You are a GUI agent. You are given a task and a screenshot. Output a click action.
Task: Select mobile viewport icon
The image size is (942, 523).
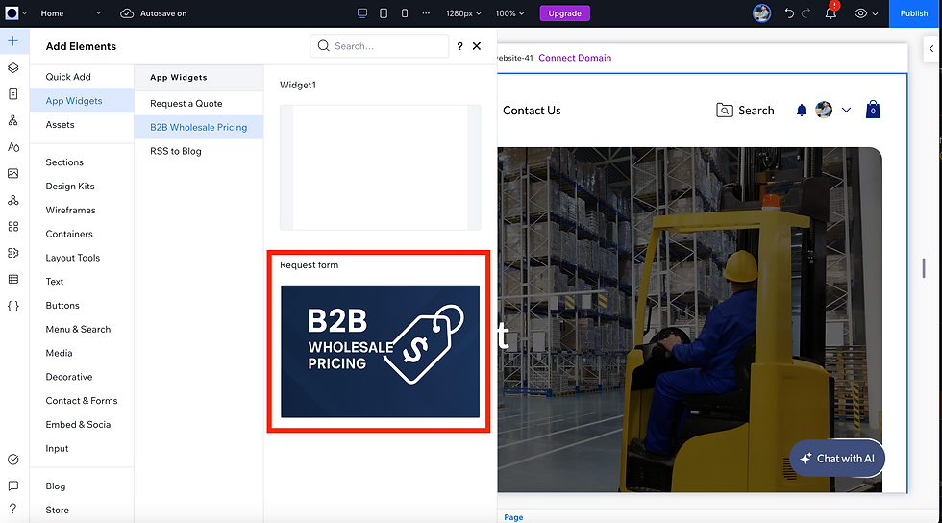[x=405, y=13]
